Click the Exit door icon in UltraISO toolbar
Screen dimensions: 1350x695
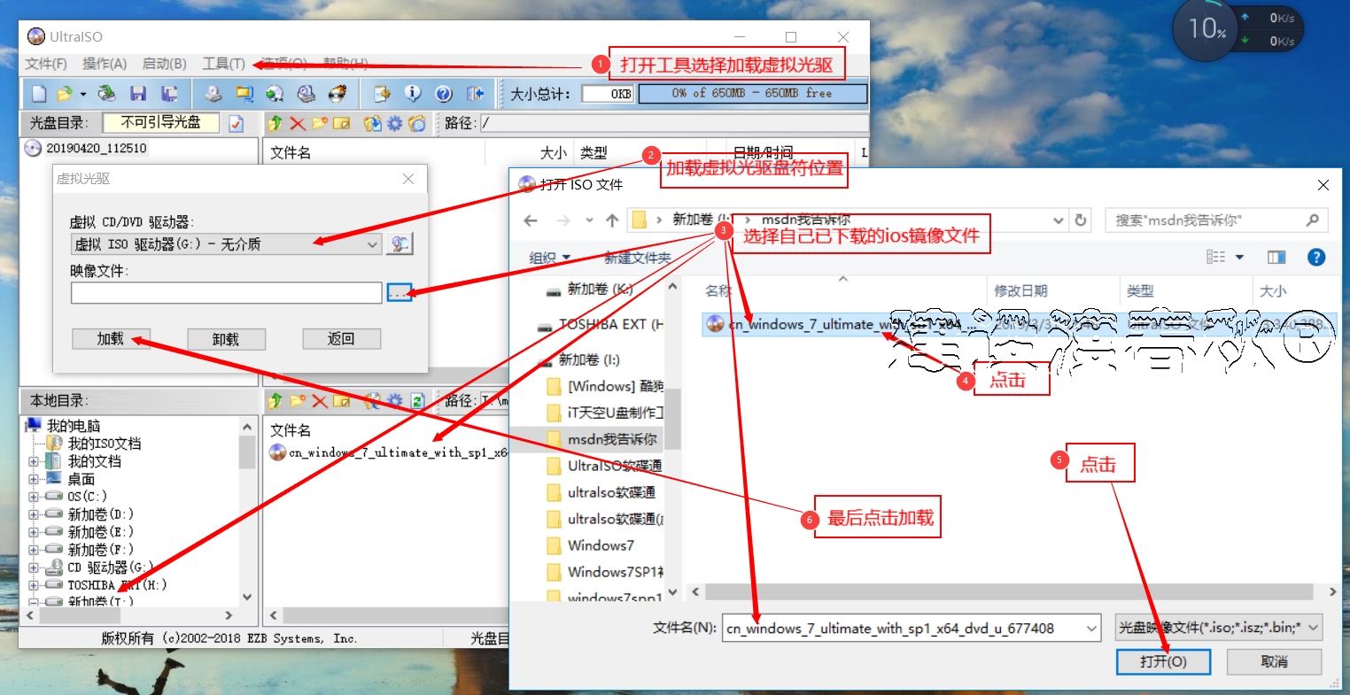coord(476,94)
